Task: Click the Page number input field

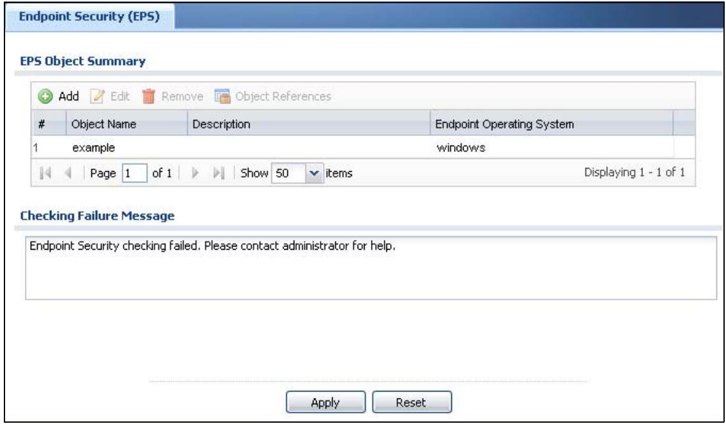Action: (x=135, y=173)
